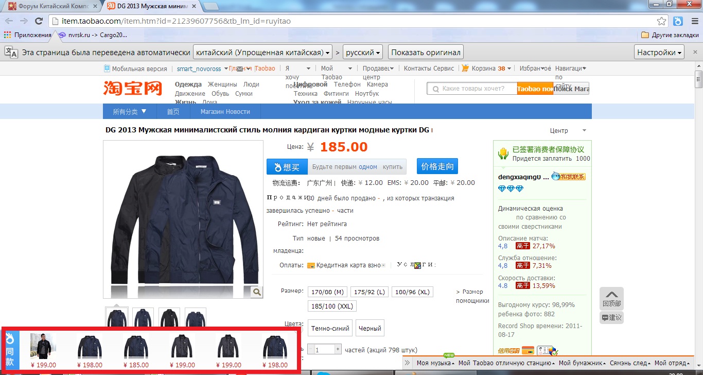Open Мой бумажник in the bottom toolbar
The width and height of the screenshot is (703, 375).
pos(582,363)
